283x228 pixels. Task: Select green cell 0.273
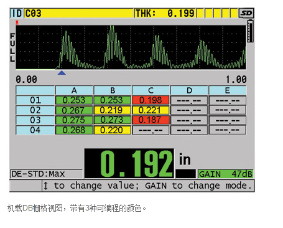113,120
